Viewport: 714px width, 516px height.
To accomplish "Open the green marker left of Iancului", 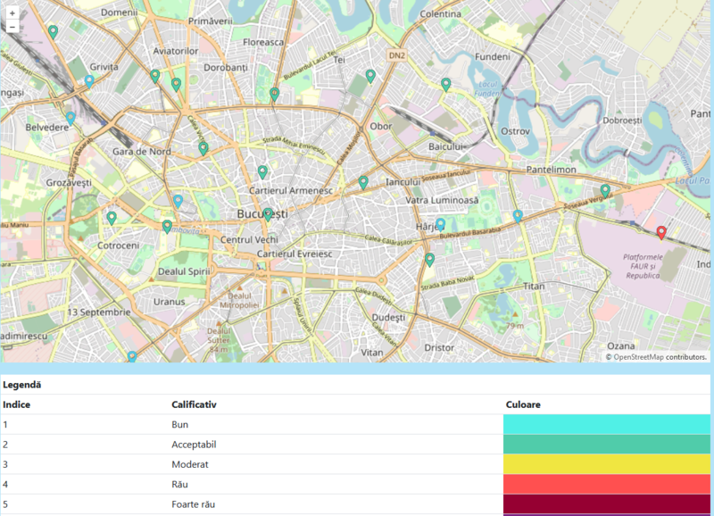I will click(363, 181).
